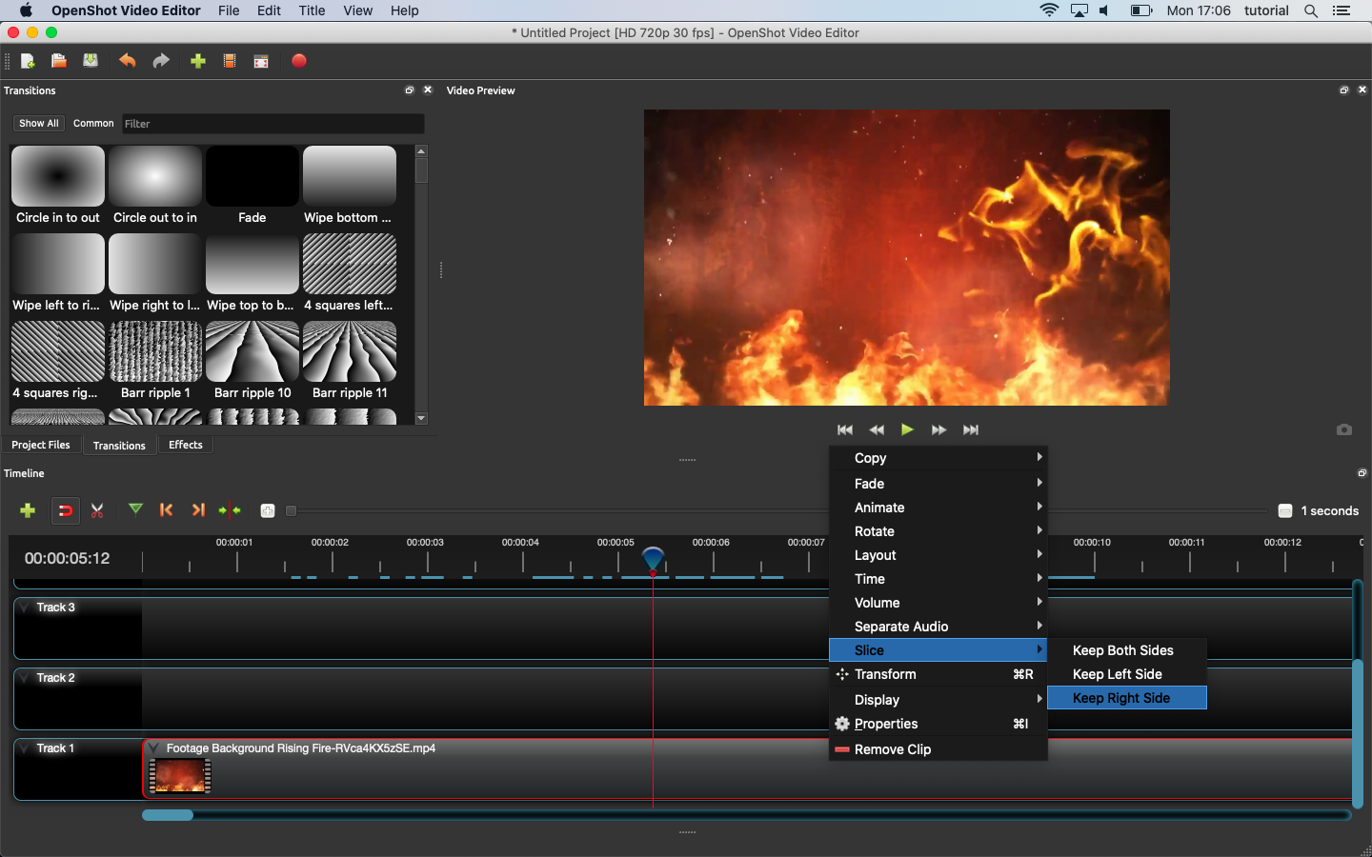Click the Add Marker green triangle icon
Image resolution: width=1372 pixels, height=857 pixels.
click(136, 509)
